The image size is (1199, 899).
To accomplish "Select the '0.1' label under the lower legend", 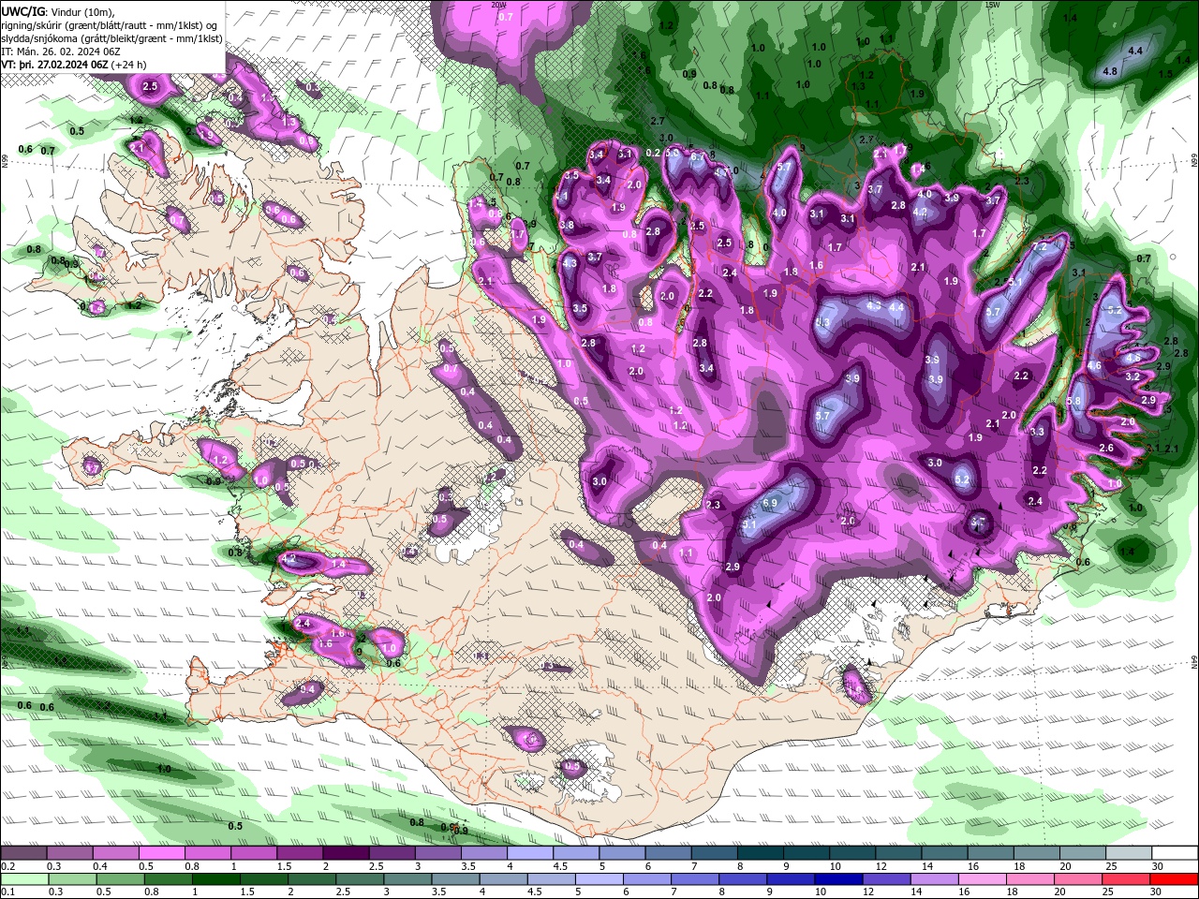I will click(7, 892).
